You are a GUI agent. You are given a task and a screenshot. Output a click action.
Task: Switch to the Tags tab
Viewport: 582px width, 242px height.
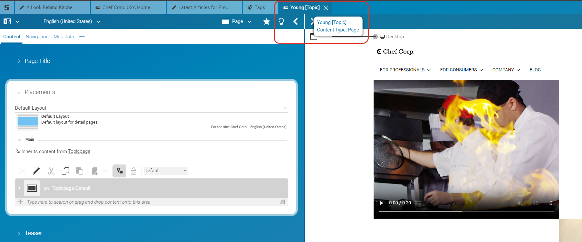(260, 7)
